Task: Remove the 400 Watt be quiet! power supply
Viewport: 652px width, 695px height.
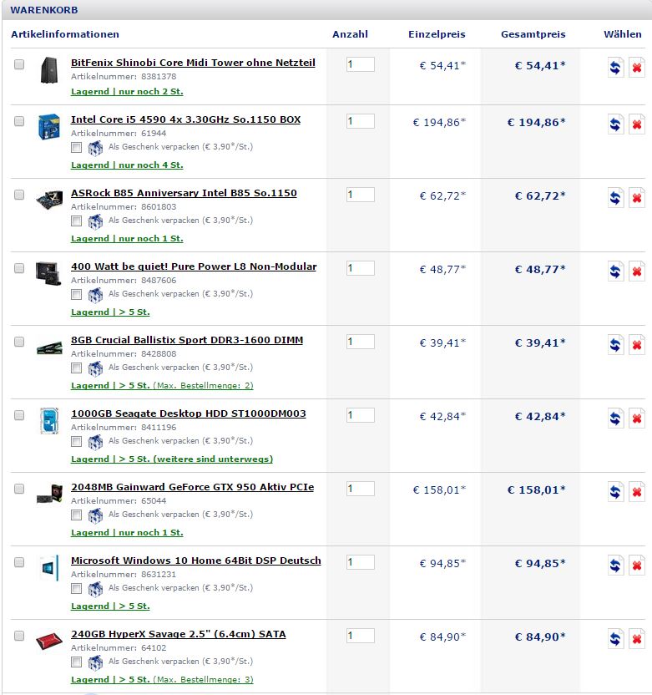Action: pyautogui.click(x=636, y=271)
